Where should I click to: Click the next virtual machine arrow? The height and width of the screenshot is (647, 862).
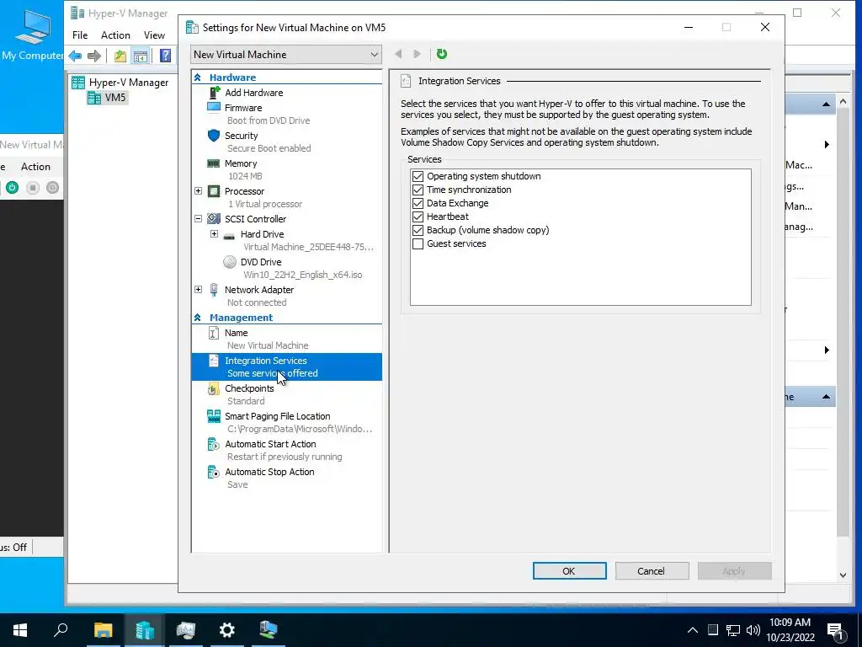(418, 54)
